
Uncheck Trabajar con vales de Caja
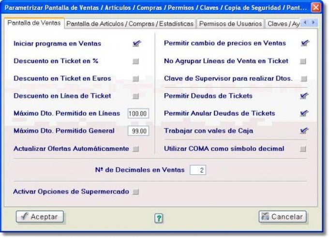coord(304,131)
